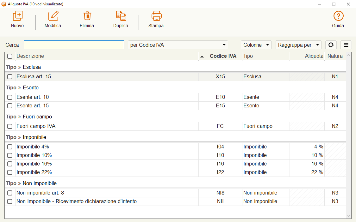
Task: Open the 'per Codice IVA' search dropdown
Action: 178,45
